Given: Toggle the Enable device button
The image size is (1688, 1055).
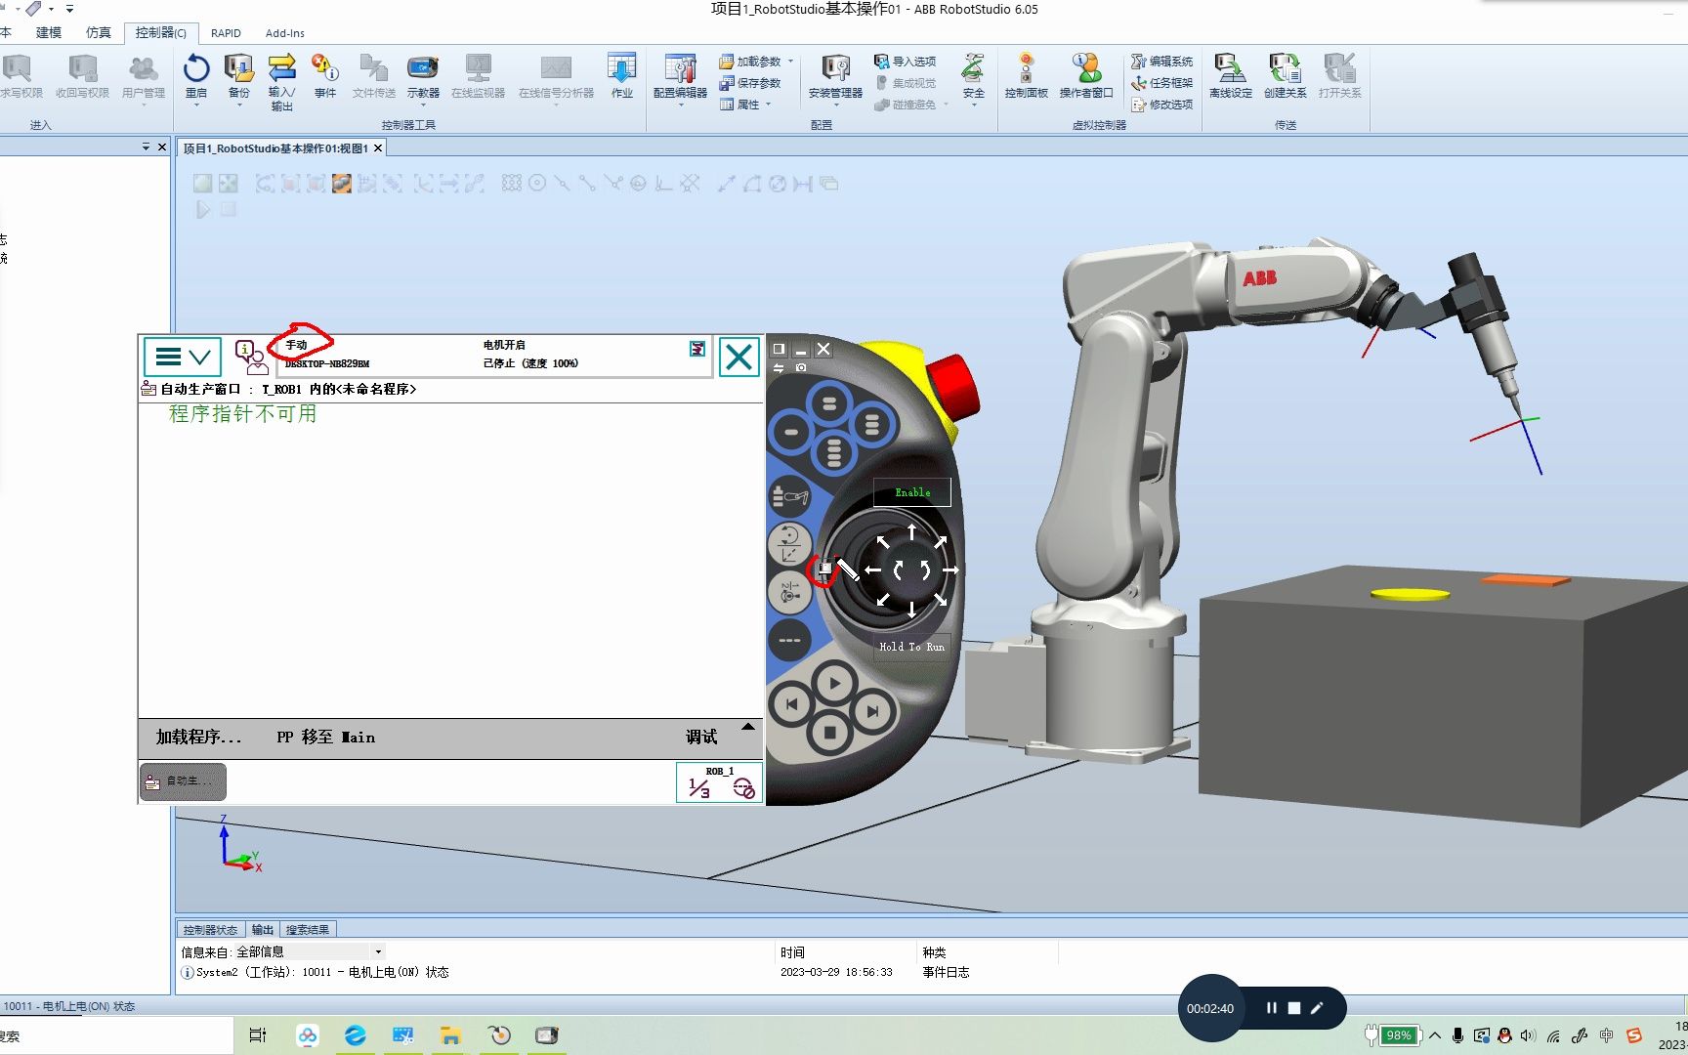Looking at the screenshot, I should 912,492.
